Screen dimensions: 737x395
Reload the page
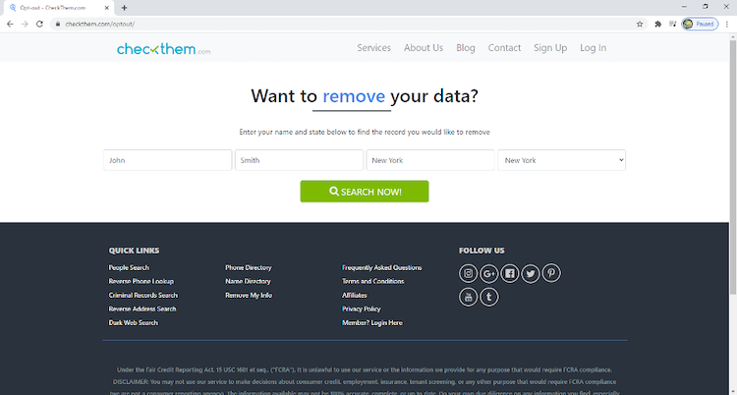coord(39,24)
